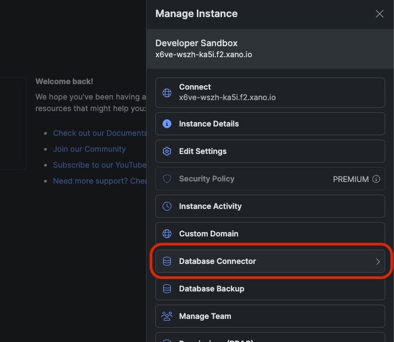Click the clock icon for Instance Activity

(x=167, y=206)
